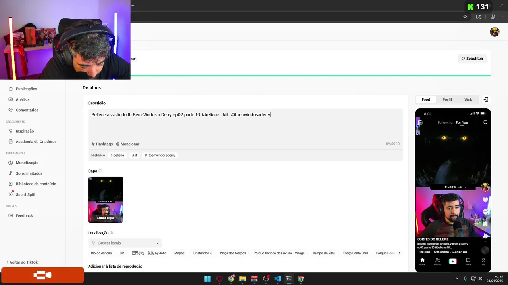Show hidden system tray icons
Screen dimensions: 508x285
pos(456,279)
